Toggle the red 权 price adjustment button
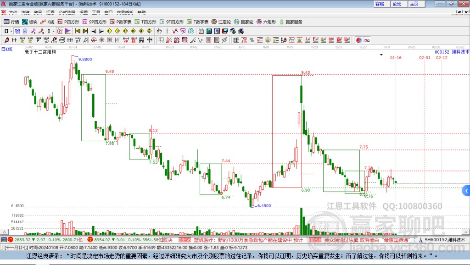Screen dimensions: 470x265 point(60,31)
